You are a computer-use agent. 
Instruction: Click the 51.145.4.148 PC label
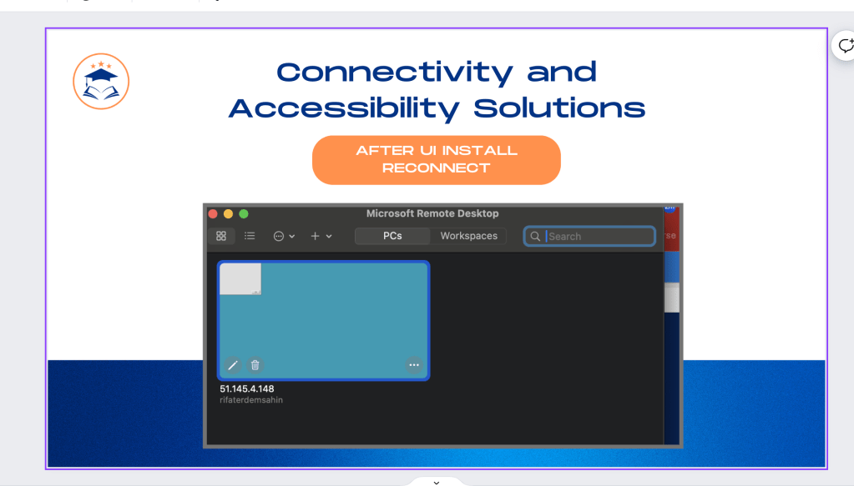click(x=247, y=388)
